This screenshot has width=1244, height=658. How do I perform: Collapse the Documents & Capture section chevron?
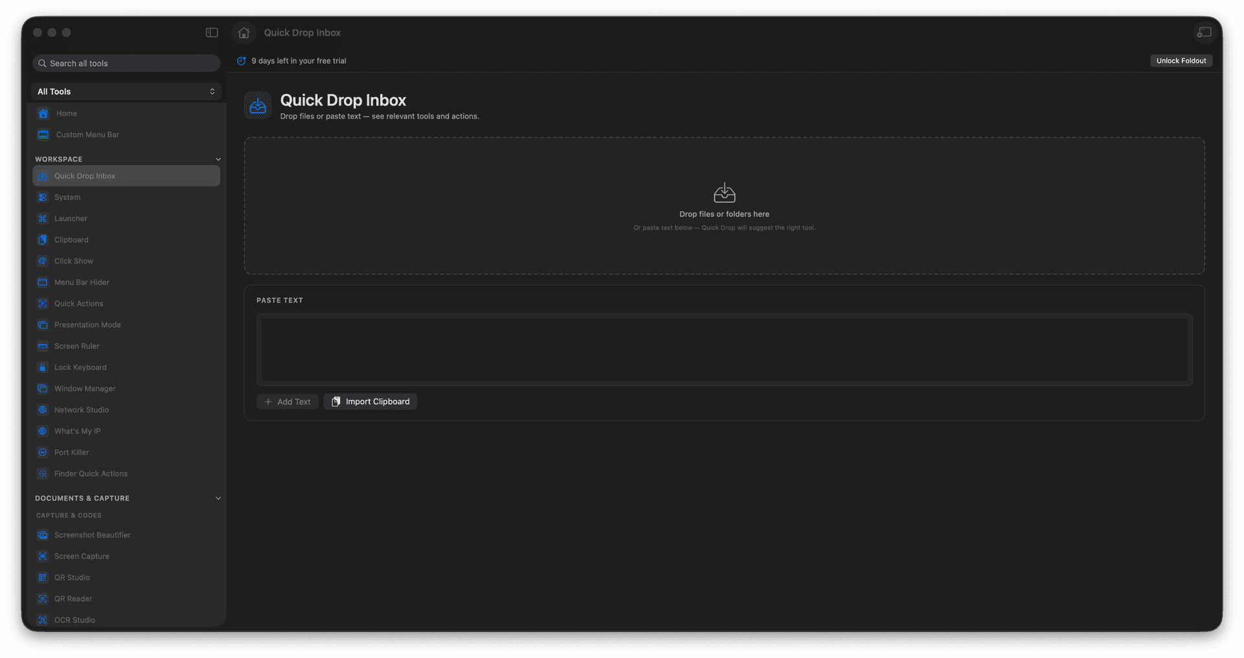point(218,499)
